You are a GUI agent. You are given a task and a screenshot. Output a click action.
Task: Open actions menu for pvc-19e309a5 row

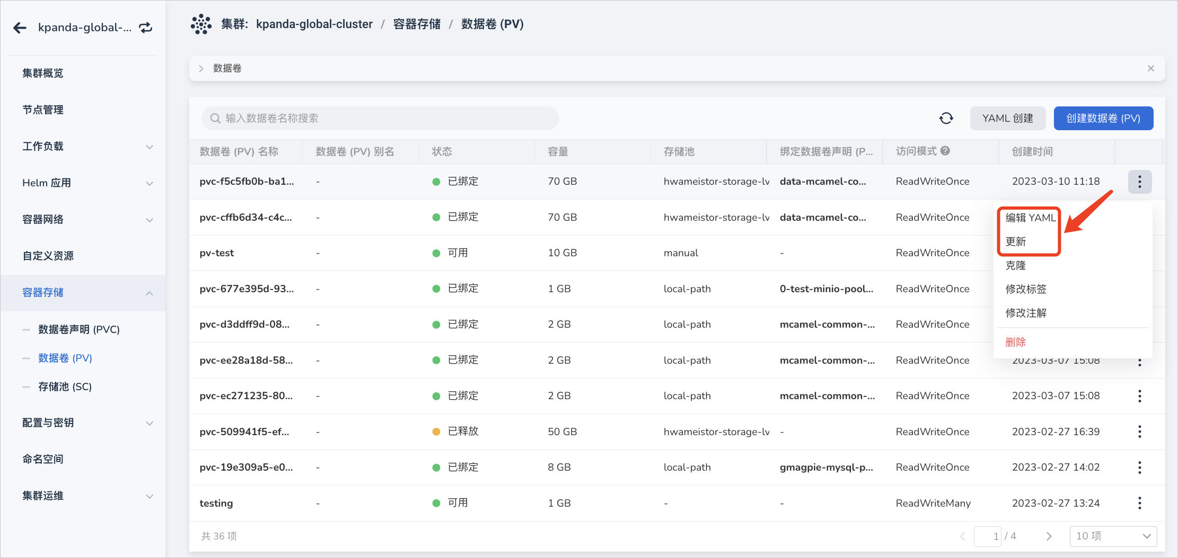click(x=1140, y=467)
